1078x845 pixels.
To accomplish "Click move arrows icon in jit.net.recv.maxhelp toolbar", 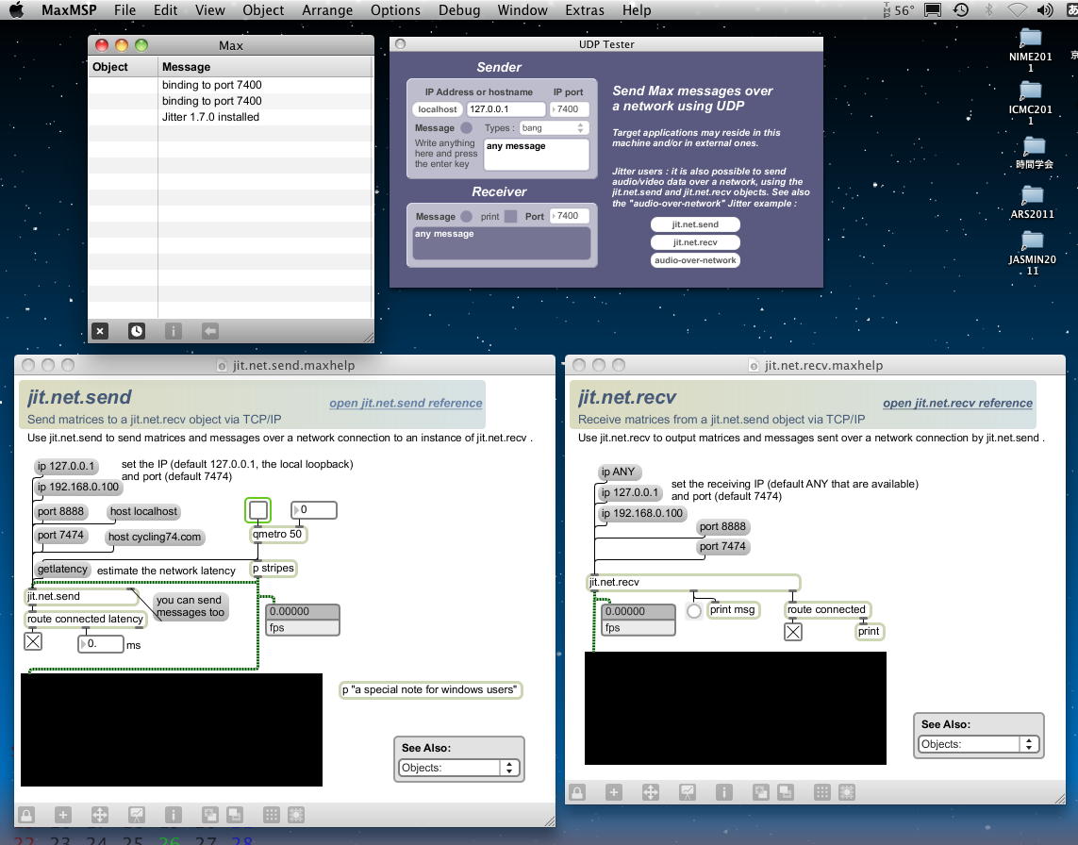I will click(651, 793).
